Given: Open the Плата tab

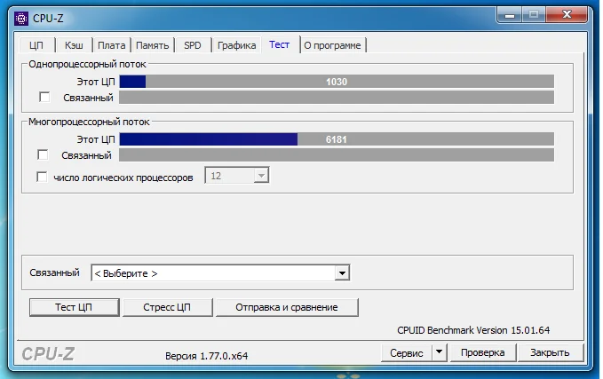Looking at the screenshot, I should [111, 45].
